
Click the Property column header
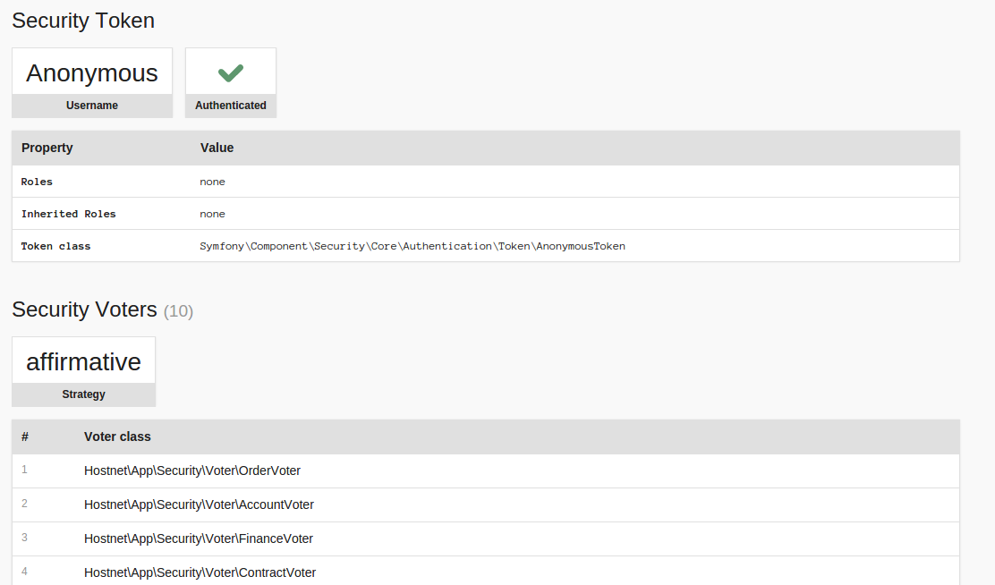[x=47, y=148]
